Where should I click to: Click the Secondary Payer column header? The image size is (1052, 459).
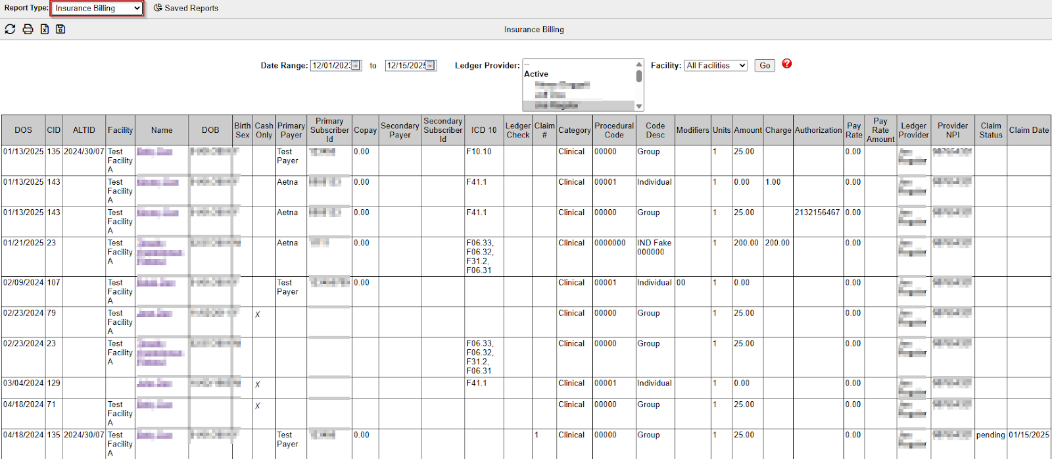point(400,130)
